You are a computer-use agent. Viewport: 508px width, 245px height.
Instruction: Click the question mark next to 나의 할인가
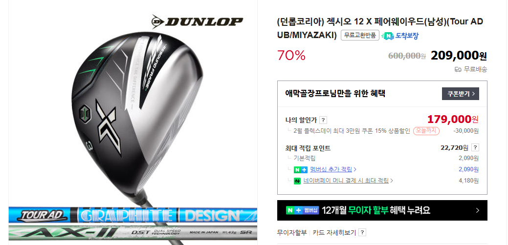[x=323, y=120]
